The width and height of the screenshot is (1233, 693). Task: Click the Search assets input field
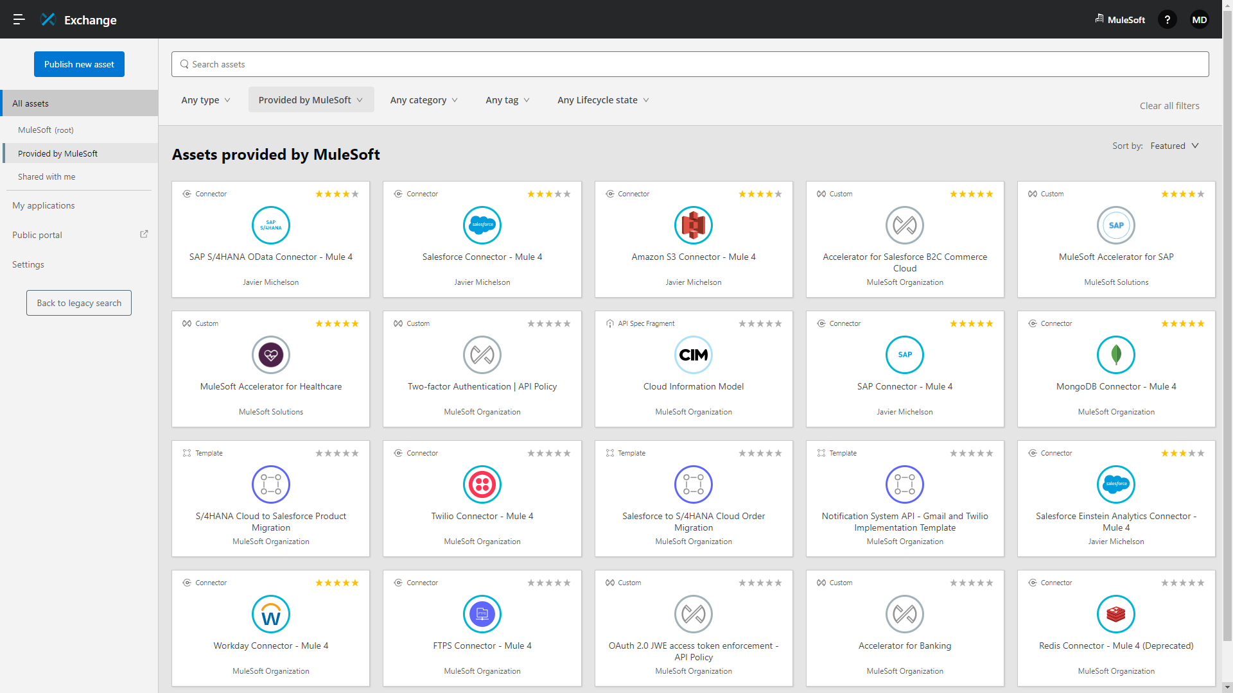690,64
